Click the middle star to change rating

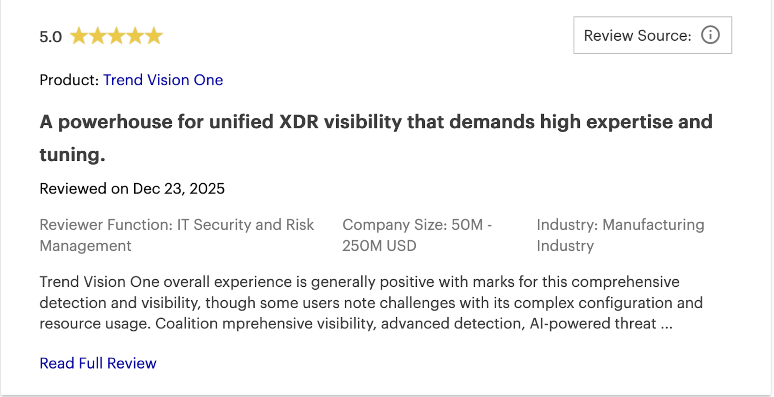(x=116, y=35)
